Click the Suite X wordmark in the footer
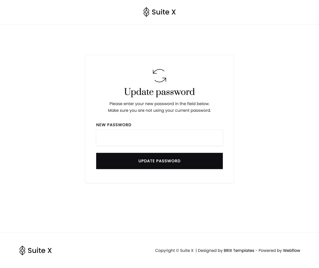This screenshot has height=268, width=319. pos(39,250)
